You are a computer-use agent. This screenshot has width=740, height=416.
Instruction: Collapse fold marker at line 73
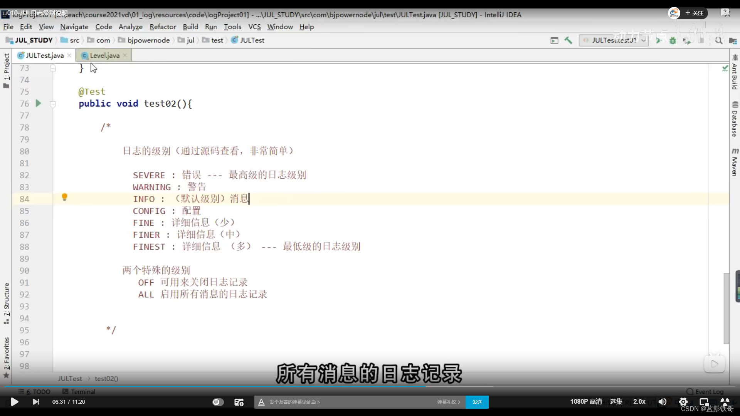point(53,68)
